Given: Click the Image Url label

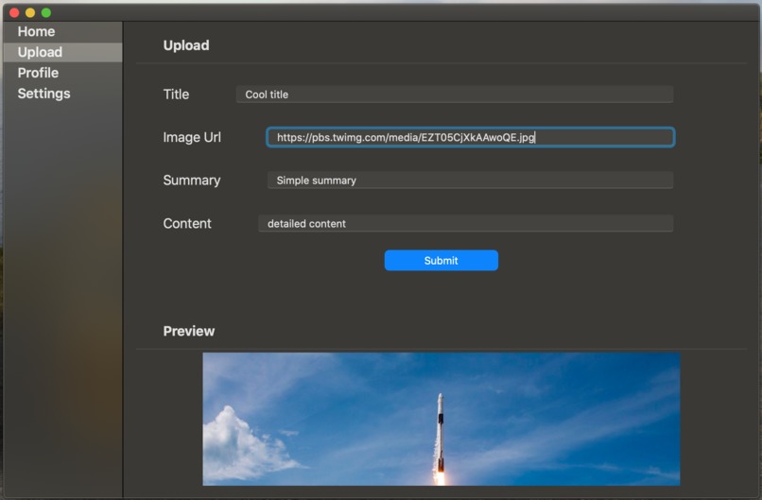Looking at the screenshot, I should 192,137.
